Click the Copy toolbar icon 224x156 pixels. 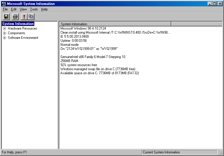(31, 17)
